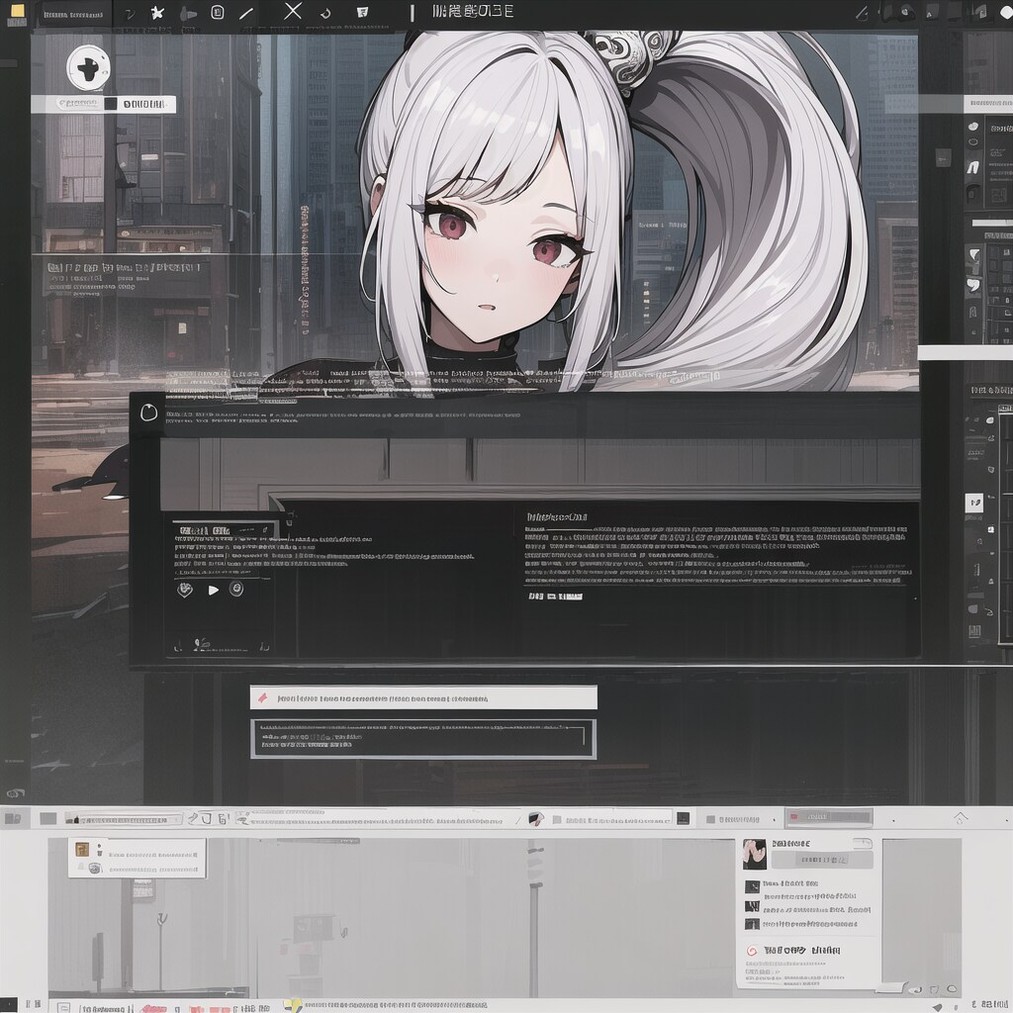Image resolution: width=1013 pixels, height=1013 pixels.
Task: Open the first tab at top-left of toolbar
Action: click(74, 14)
